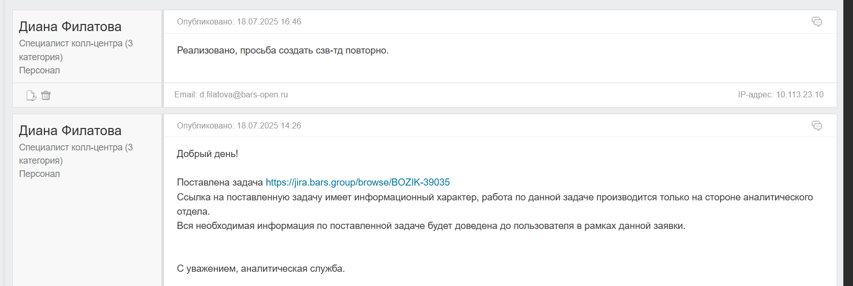Click the comment icon on the 16:46 post
The width and height of the screenshot is (853, 286).
[x=816, y=22]
